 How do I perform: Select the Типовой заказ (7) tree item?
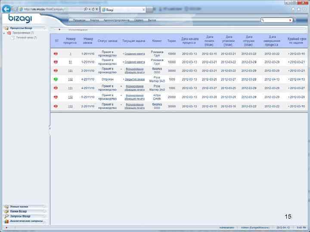pos(26,37)
